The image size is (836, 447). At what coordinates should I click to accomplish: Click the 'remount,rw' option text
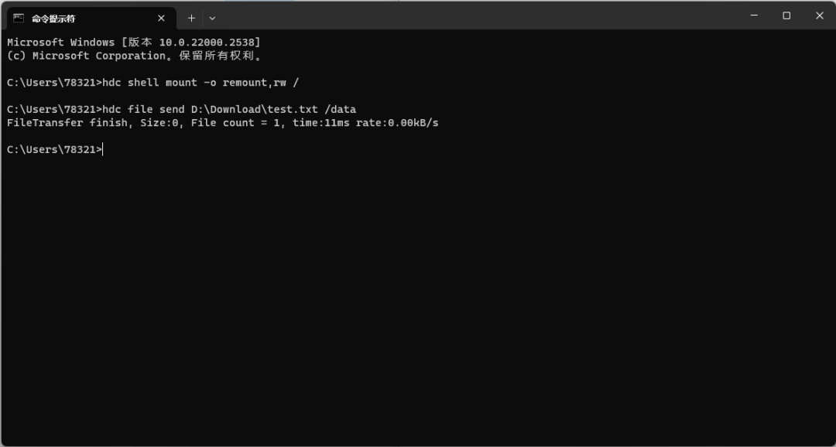[255, 83]
